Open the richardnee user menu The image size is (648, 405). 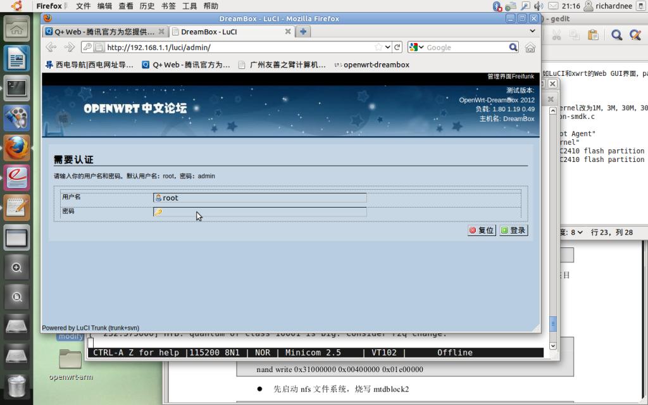(608, 6)
